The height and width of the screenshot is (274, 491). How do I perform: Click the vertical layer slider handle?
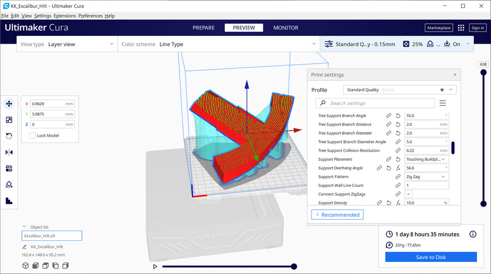pyautogui.click(x=483, y=203)
